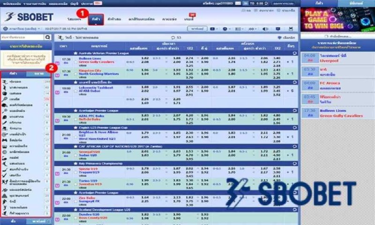
Task: Refresh the Australia Victorian Premier League section
Action: [295, 53]
